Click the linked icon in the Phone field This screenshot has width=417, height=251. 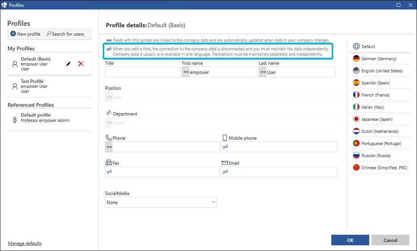click(x=109, y=147)
